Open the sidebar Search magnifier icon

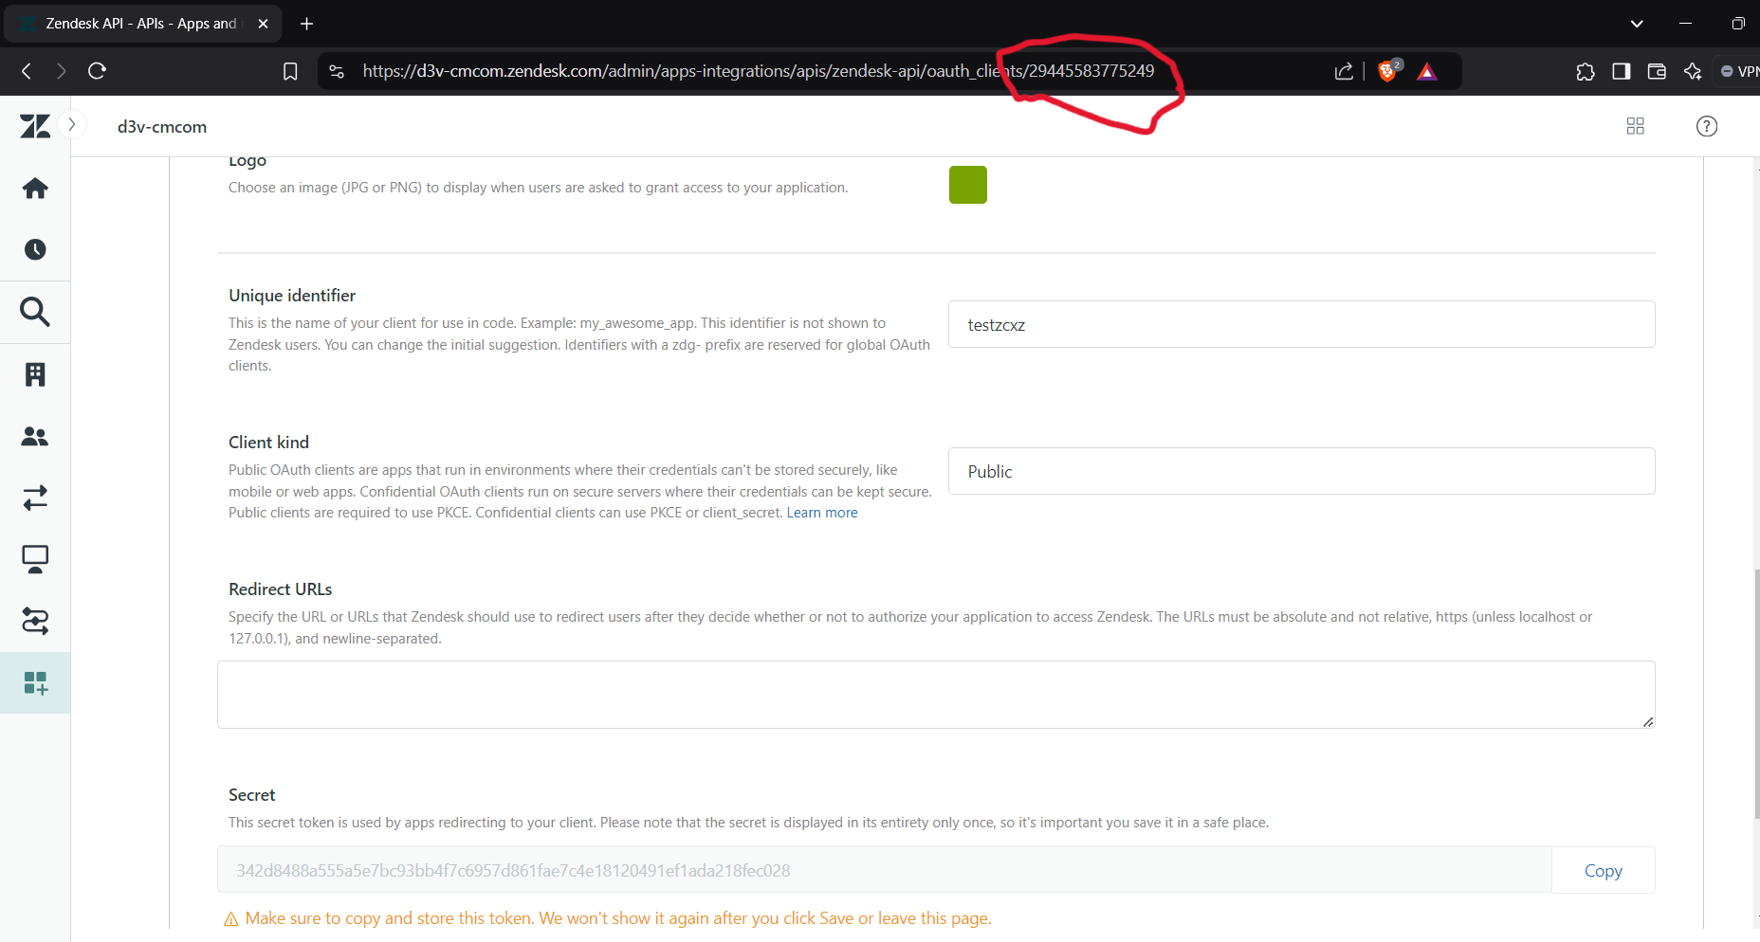(x=35, y=312)
